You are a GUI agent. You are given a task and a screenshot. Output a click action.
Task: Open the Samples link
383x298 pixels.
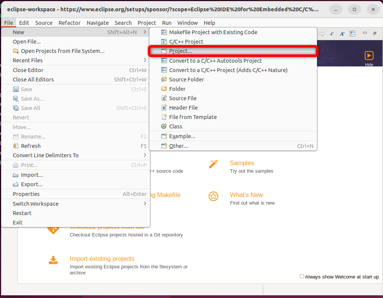coord(242,163)
